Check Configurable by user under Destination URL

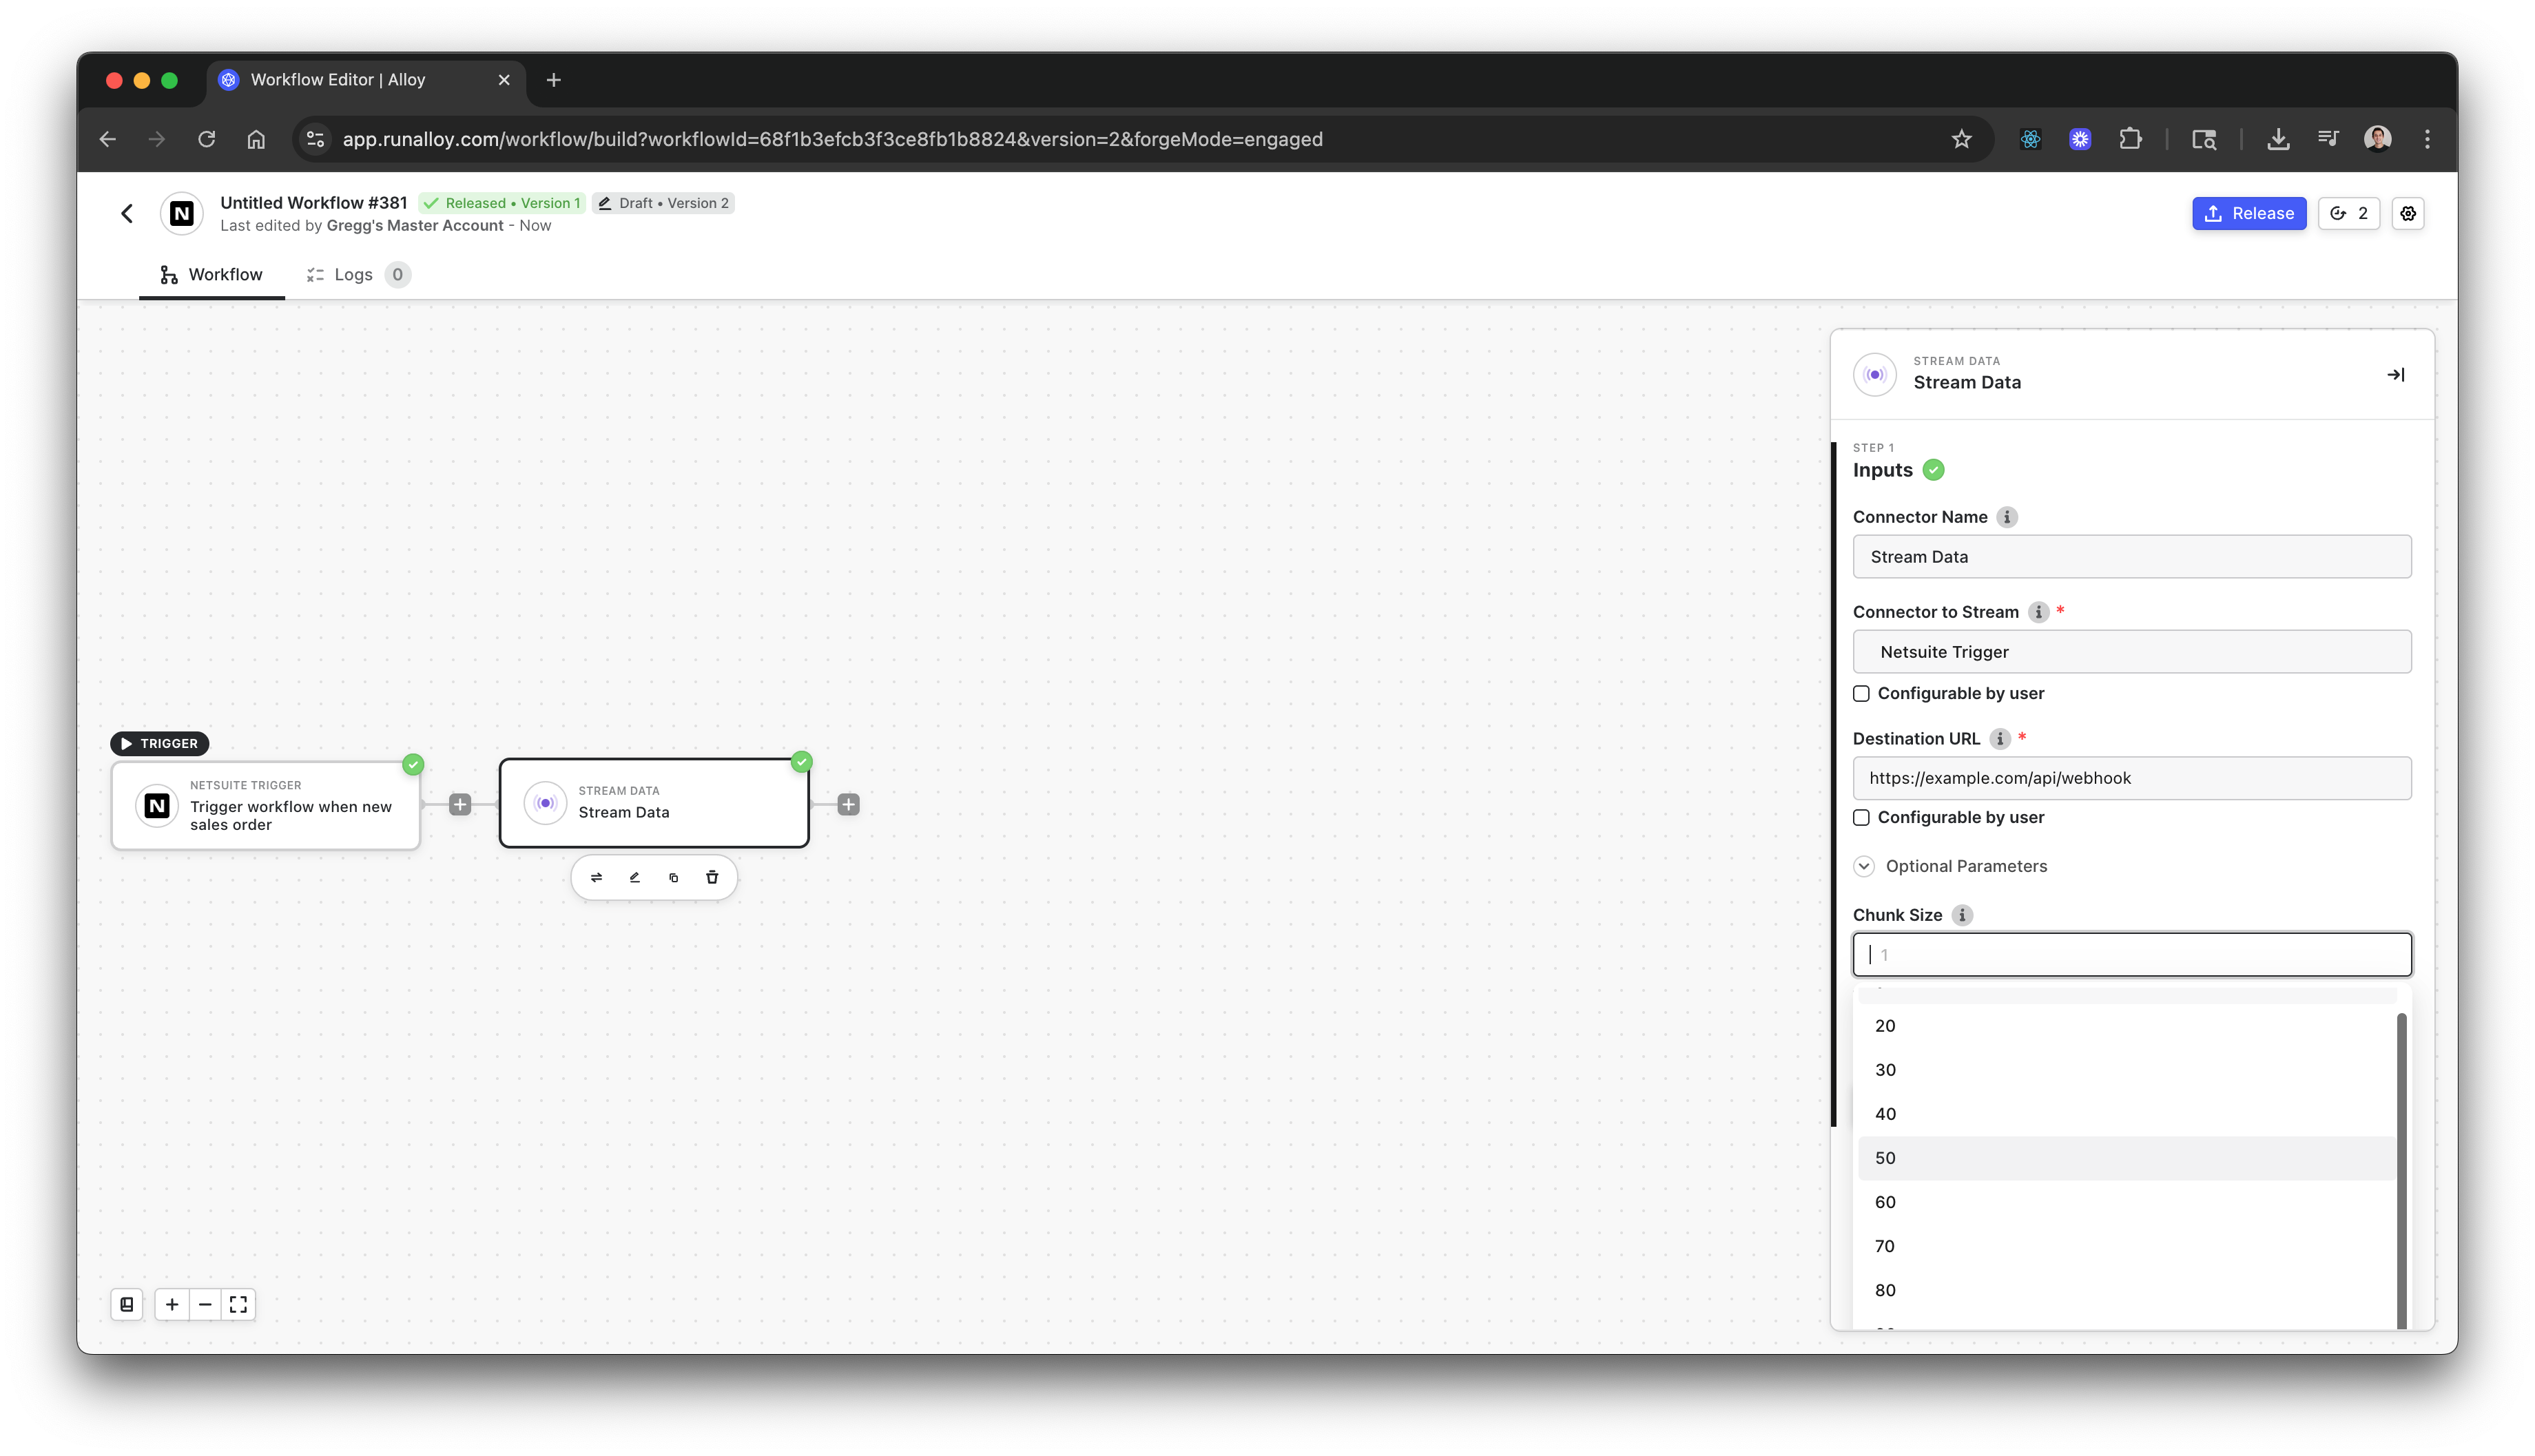[x=1861, y=817]
